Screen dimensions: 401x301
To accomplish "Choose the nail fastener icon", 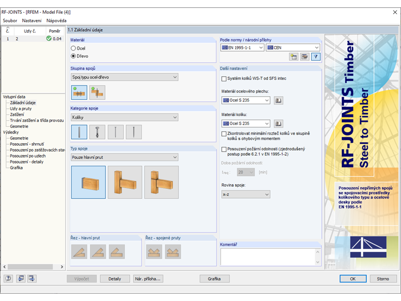I will click(x=116, y=132).
